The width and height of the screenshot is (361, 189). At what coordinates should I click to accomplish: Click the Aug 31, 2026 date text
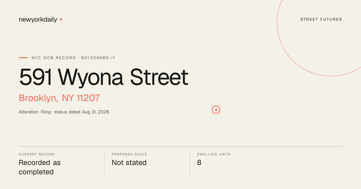(x=96, y=112)
